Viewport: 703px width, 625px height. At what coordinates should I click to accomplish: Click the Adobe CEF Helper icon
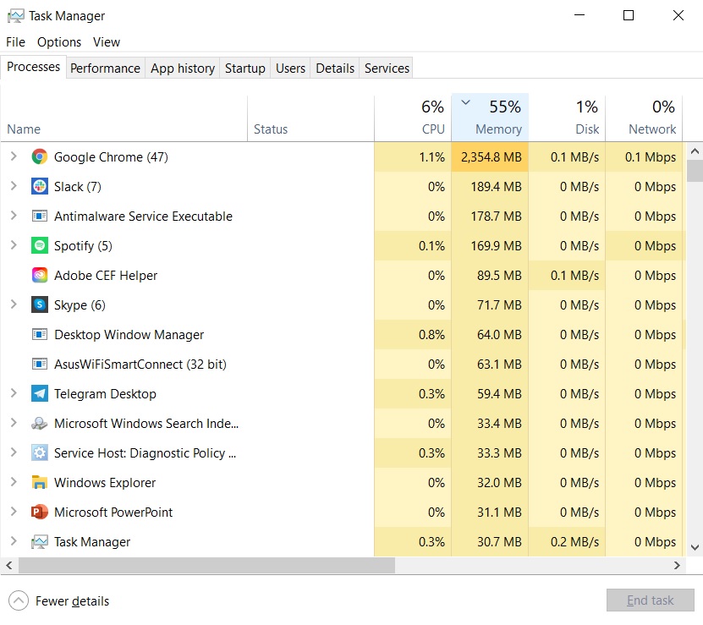pyautogui.click(x=40, y=275)
